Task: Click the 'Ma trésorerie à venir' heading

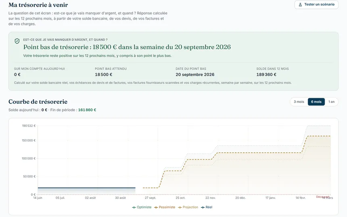Action: click(38, 5)
